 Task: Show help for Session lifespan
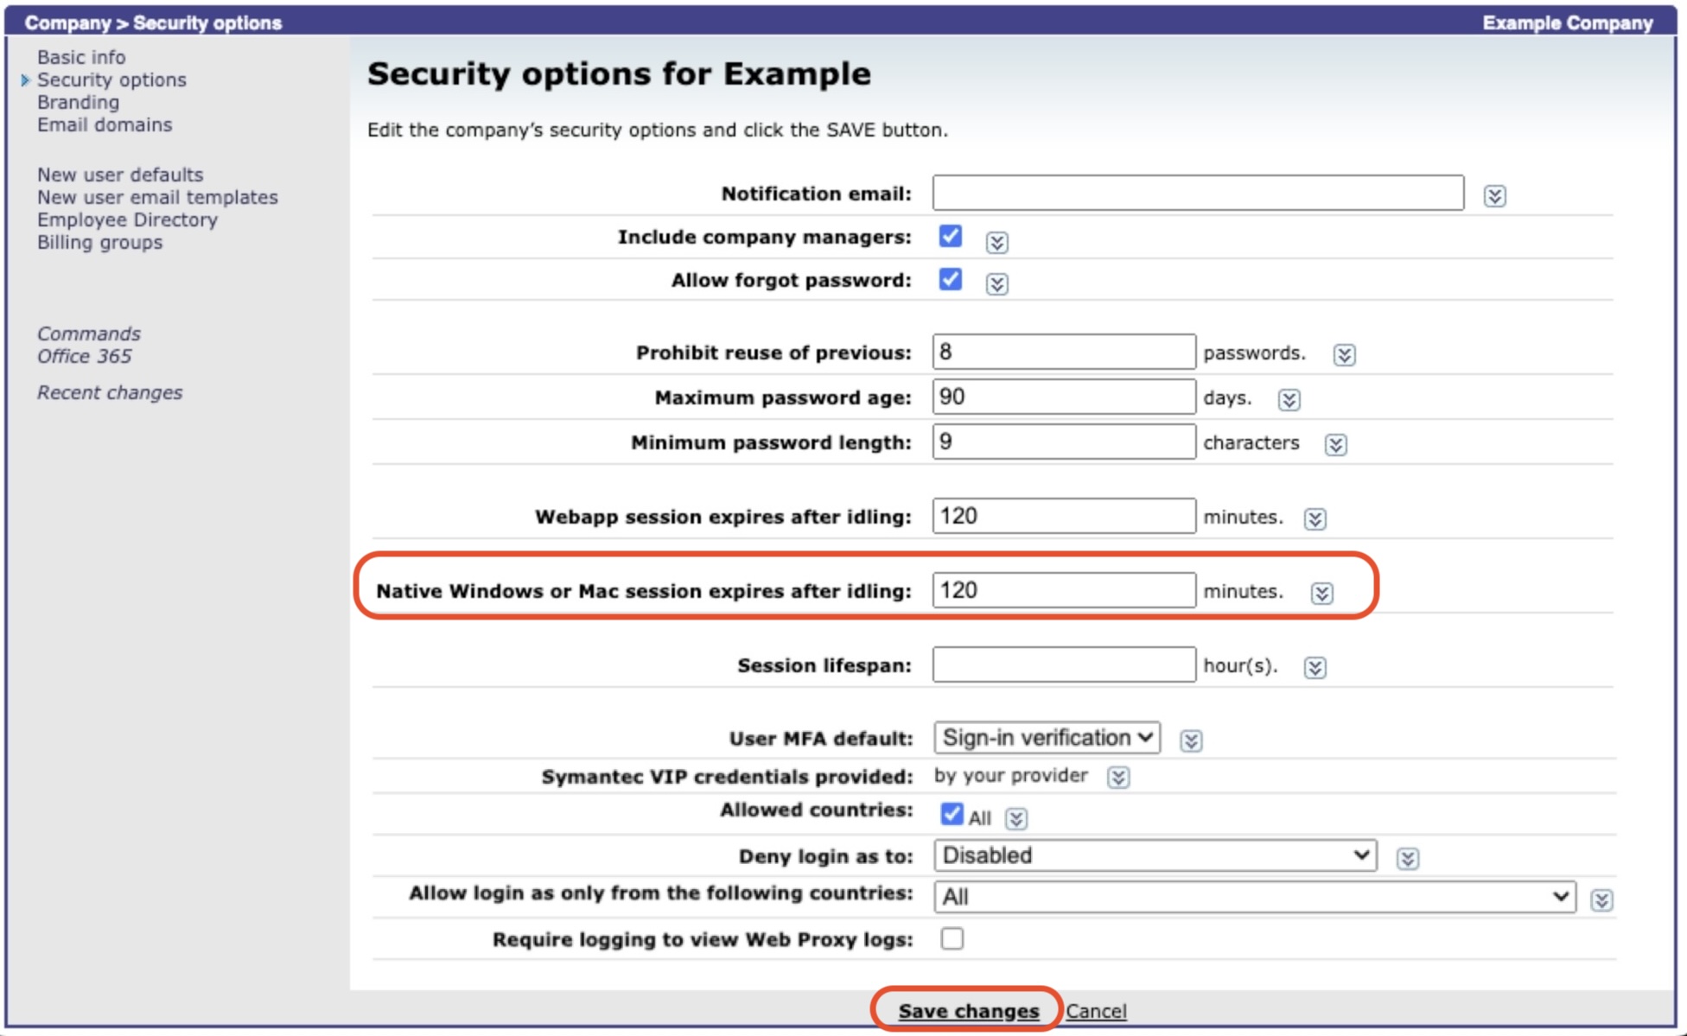pos(1315,667)
